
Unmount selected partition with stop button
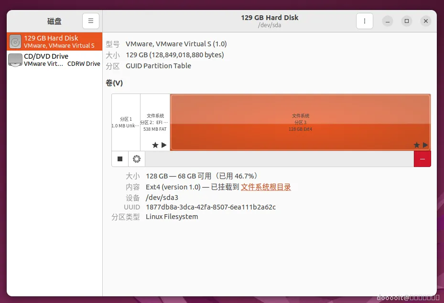click(120, 159)
